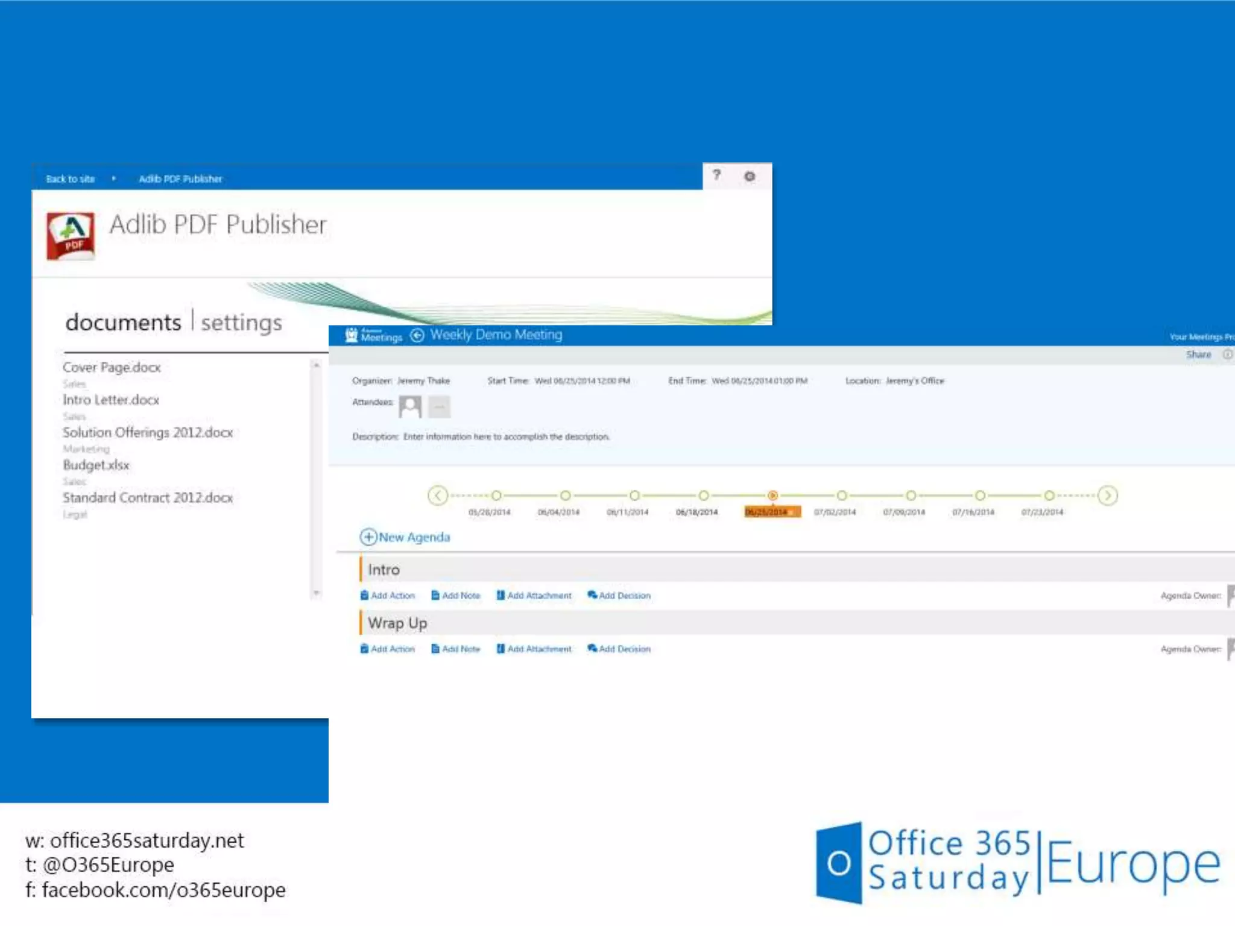Click the help question mark icon
The height and width of the screenshot is (926, 1235).
[716, 175]
